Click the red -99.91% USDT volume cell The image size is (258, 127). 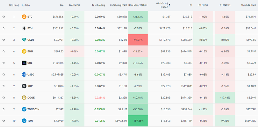(x=138, y=40)
